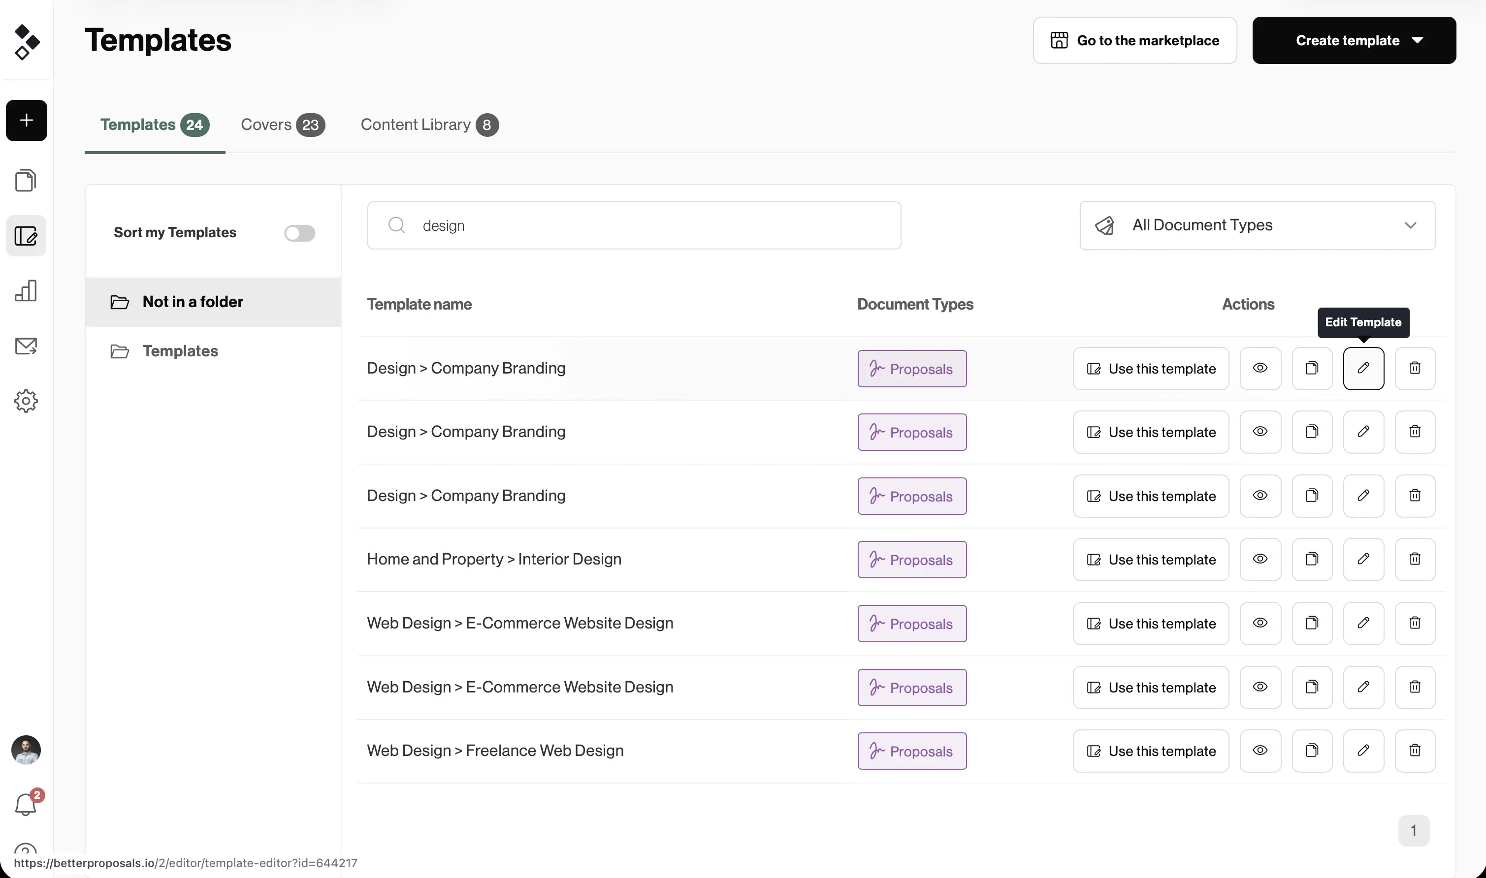Use the Freelance Web Design template
This screenshot has height=878, width=1486.
coord(1151,752)
